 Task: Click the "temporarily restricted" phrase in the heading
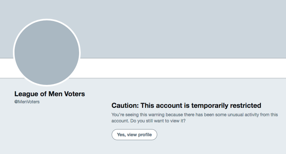[x=226, y=106]
